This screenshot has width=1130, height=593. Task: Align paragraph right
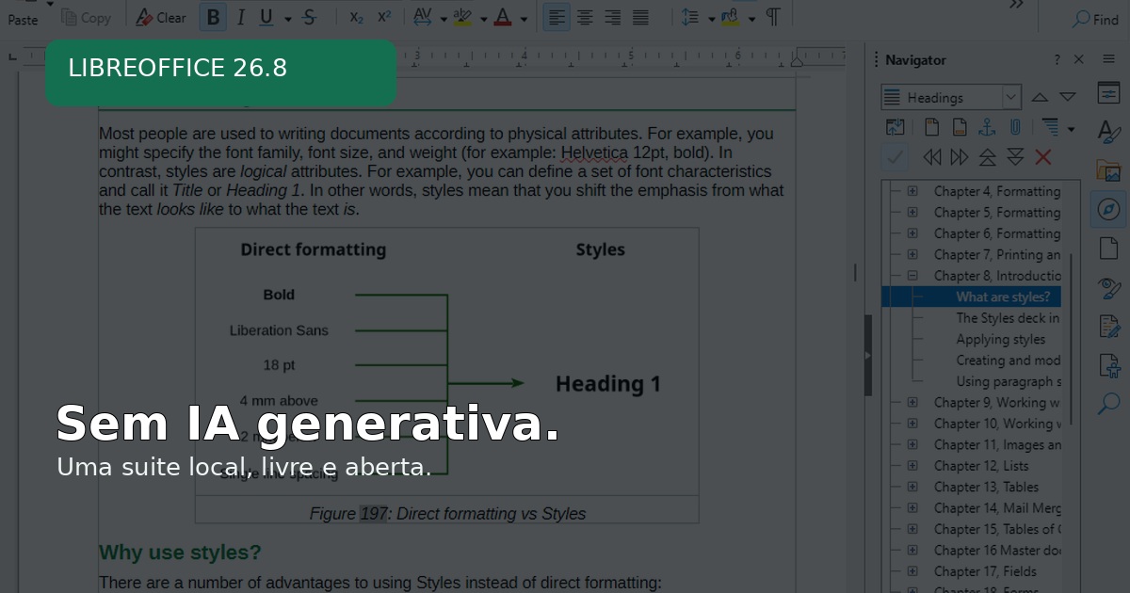click(612, 17)
